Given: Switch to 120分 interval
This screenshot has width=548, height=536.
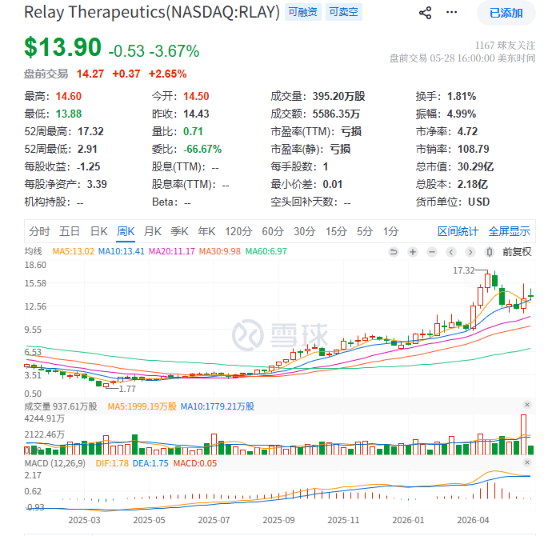Looking at the screenshot, I should 238,231.
